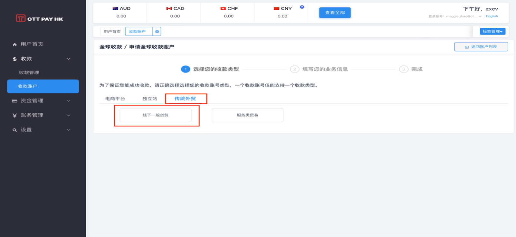Open the login account dropdown arrow

(x=480, y=16)
